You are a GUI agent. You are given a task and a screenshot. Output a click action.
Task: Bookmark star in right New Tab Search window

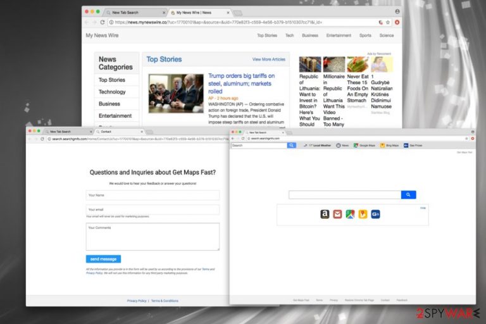pyautogui.click(x=466, y=139)
